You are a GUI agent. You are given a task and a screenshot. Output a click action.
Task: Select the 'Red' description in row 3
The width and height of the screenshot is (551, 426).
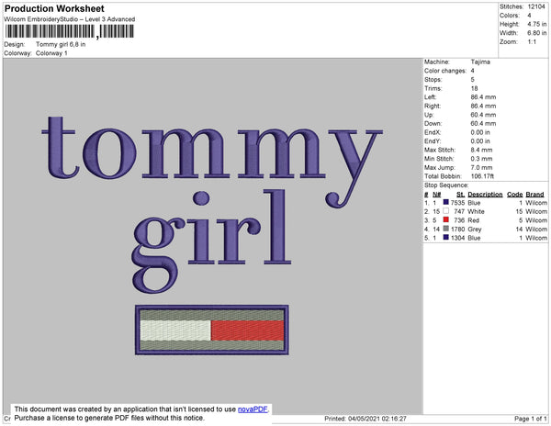[x=473, y=220]
